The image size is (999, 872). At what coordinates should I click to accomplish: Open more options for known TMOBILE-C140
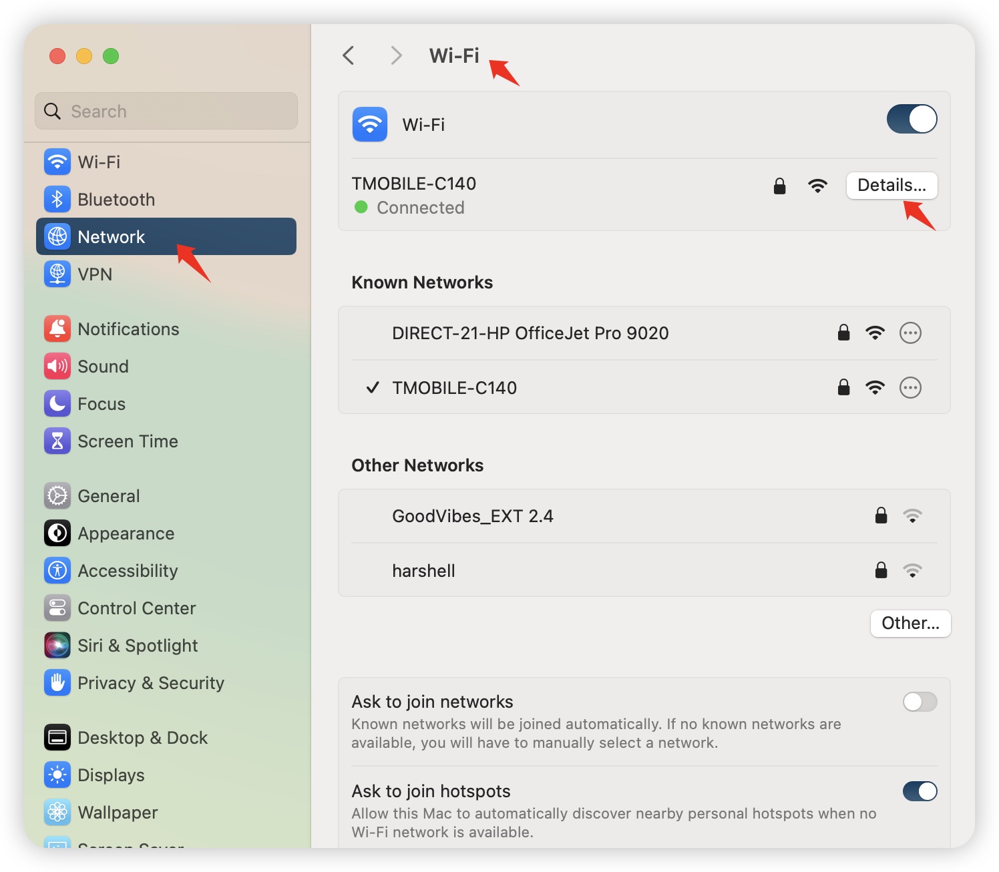click(910, 387)
